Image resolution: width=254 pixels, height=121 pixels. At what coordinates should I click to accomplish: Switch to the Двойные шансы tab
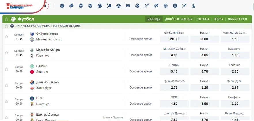pyautogui.click(x=179, y=19)
